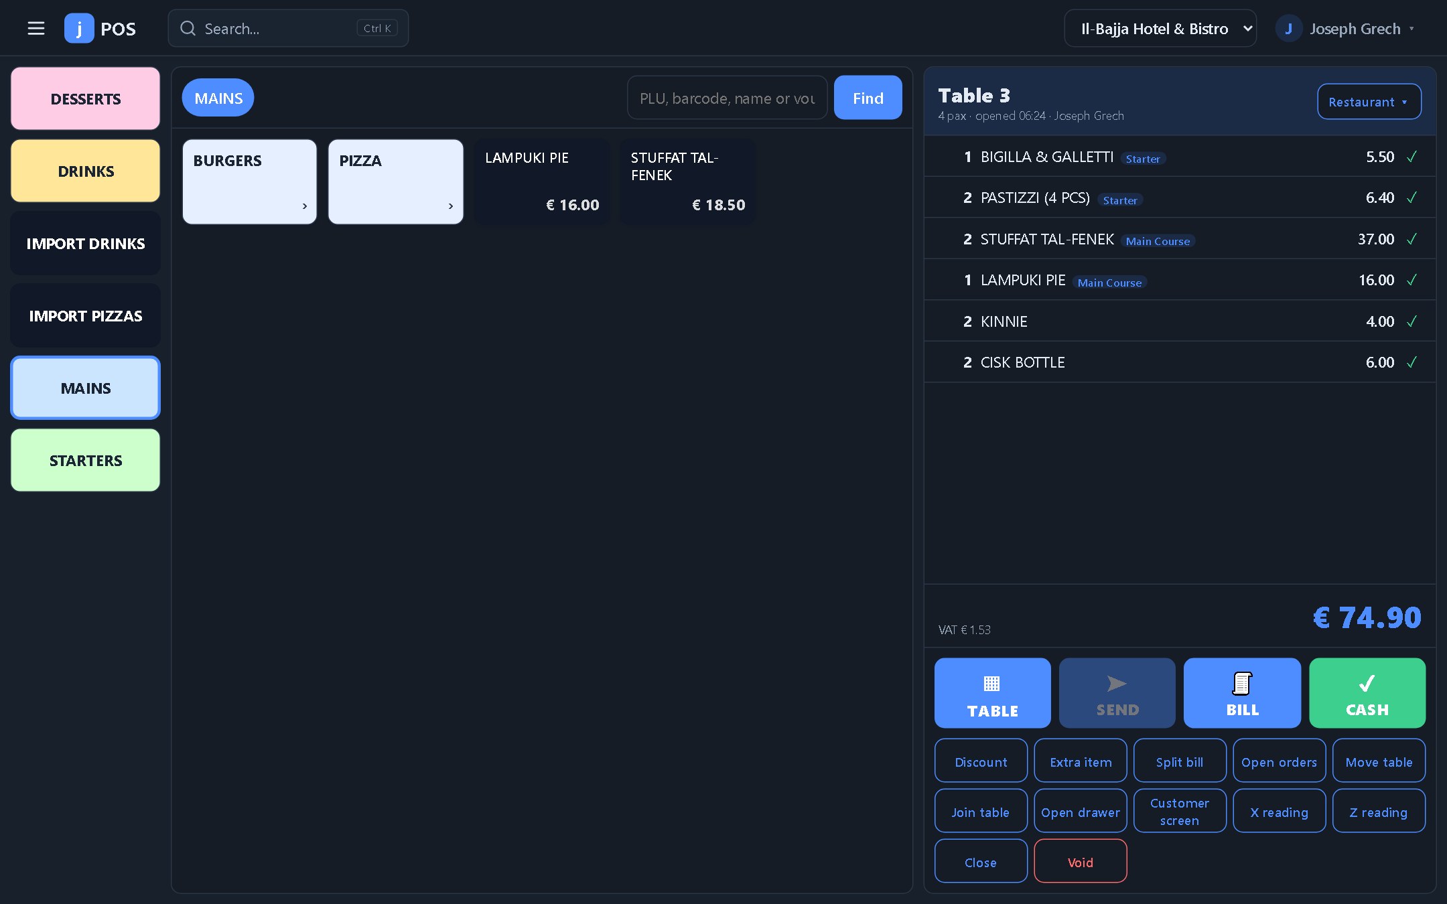Image resolution: width=1447 pixels, height=904 pixels.
Task: Click the checkmark on KINNIE line
Action: pos(1411,321)
